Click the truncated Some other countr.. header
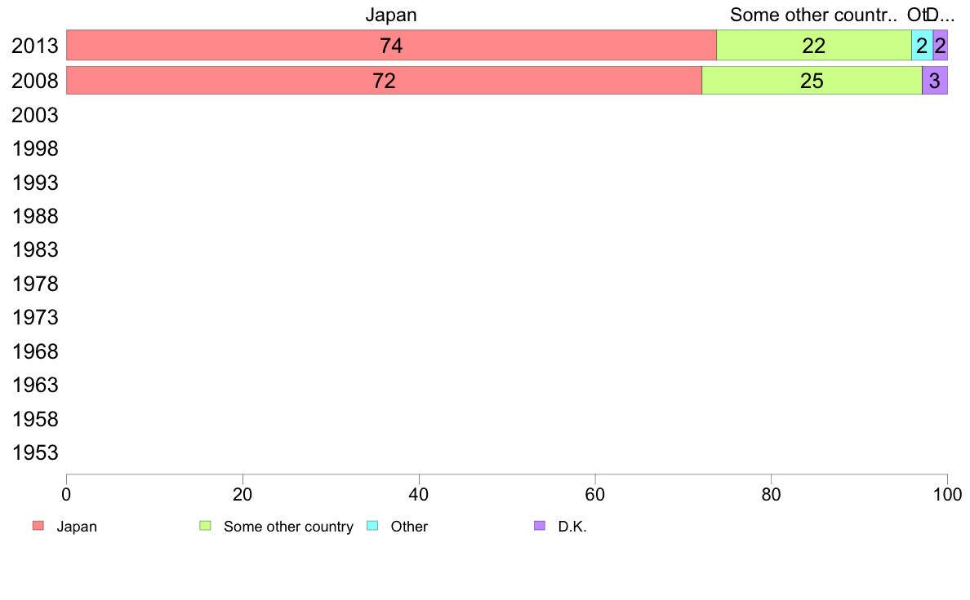The image size is (970, 600). 813,15
